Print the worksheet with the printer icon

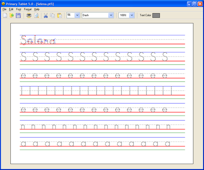(29, 15)
